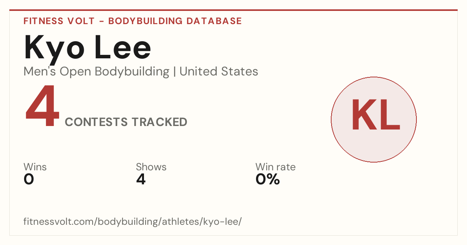Screen dimensions: 467x245
Task: Select the Wins value 0
Action: pyautogui.click(x=29, y=179)
